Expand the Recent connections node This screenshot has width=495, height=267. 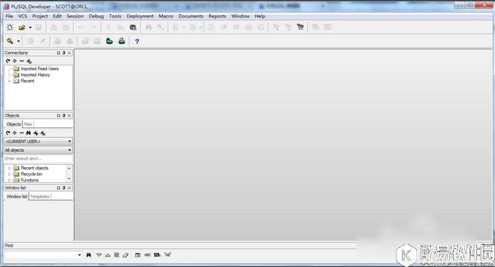tap(9, 81)
